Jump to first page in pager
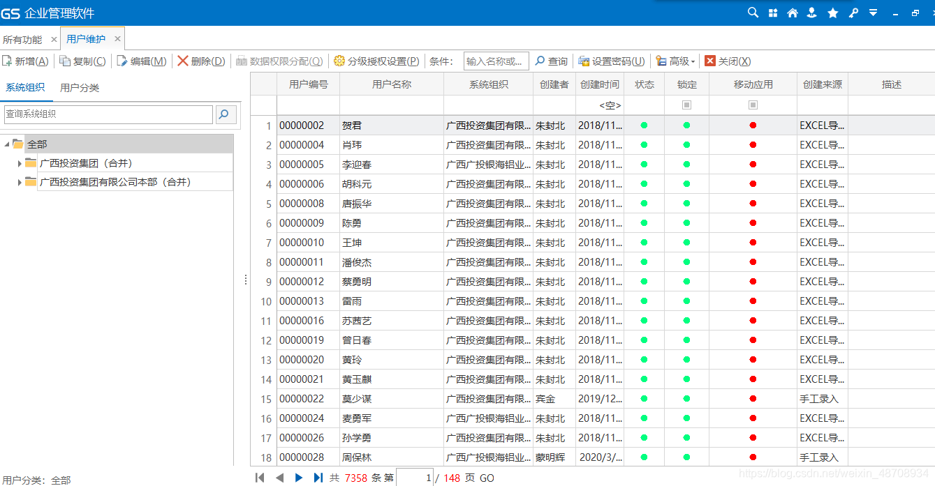Image resolution: width=935 pixels, height=486 pixels. [x=260, y=478]
